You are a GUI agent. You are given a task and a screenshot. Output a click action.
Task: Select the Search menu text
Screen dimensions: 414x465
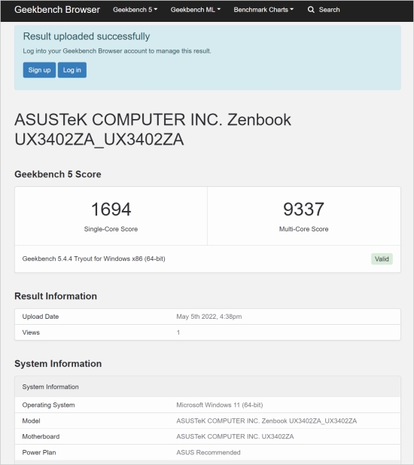329,10
